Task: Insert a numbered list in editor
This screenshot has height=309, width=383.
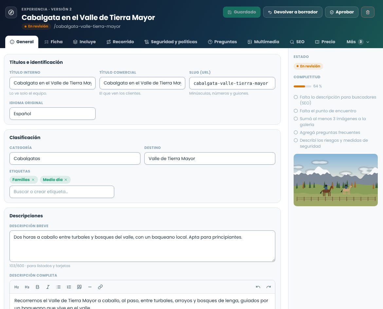Action: coord(69,287)
